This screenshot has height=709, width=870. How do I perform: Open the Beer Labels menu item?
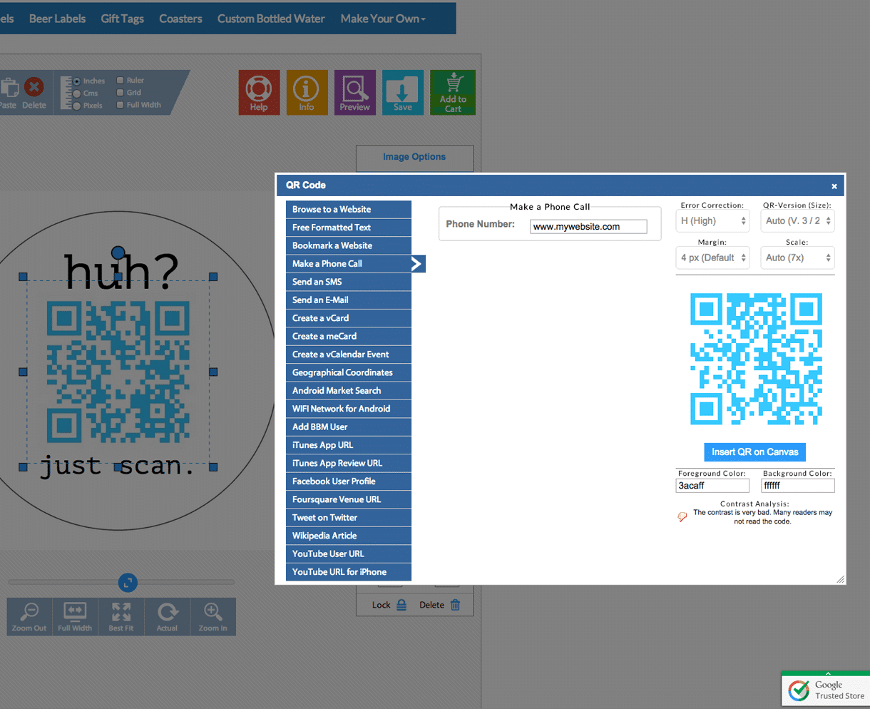(57, 19)
